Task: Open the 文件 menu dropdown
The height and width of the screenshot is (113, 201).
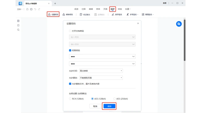Action: click(20, 9)
